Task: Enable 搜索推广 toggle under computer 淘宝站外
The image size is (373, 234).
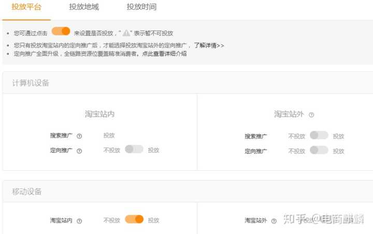Action: [x=319, y=136]
